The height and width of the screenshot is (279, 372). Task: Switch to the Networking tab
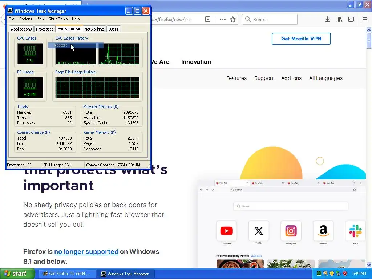coord(94,29)
